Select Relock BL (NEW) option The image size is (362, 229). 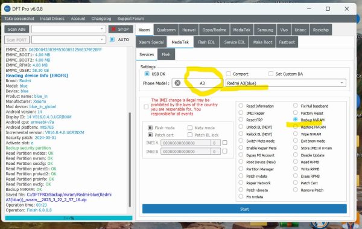click(256, 134)
